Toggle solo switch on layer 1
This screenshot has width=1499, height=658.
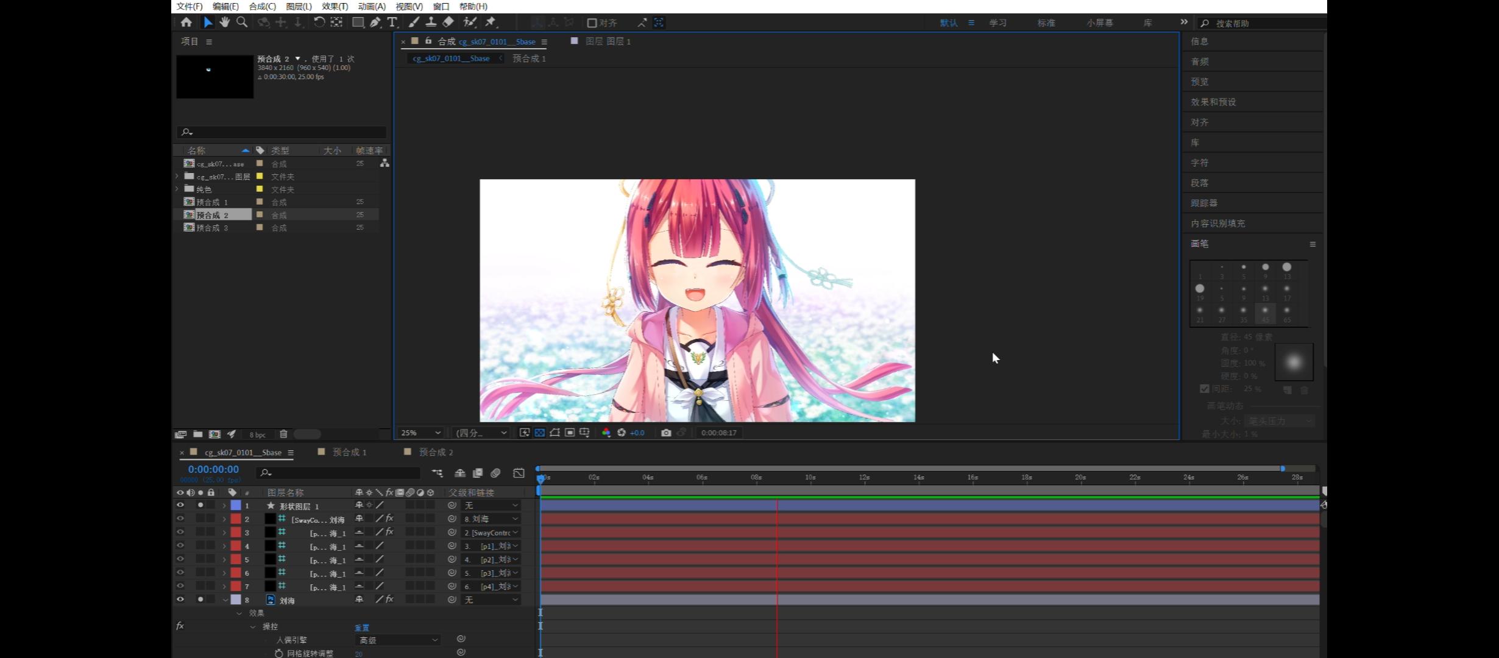coord(200,505)
